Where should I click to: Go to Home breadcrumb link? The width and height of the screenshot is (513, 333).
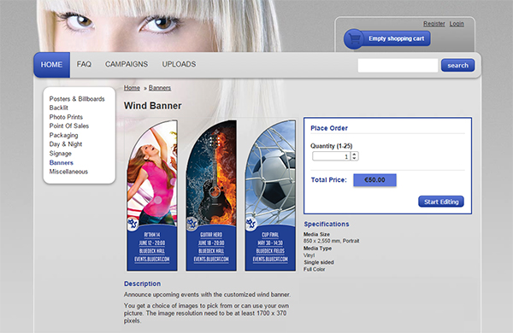tap(132, 88)
